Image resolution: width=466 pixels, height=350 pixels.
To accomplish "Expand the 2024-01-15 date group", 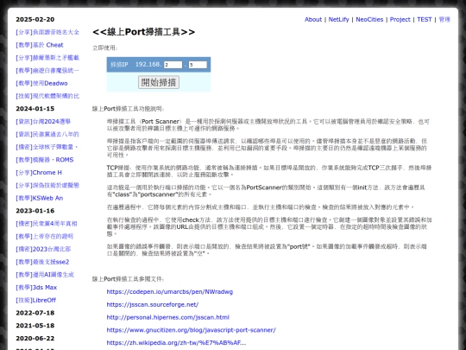I will tap(35, 109).
